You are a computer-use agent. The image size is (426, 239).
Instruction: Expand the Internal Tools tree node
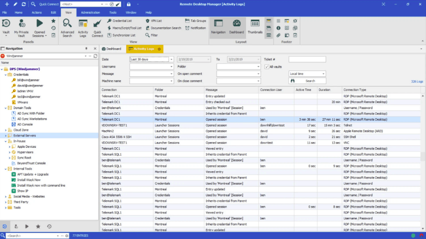[x=6, y=168]
